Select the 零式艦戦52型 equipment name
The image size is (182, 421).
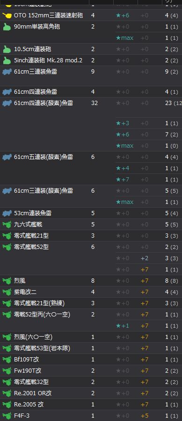click(x=31, y=247)
